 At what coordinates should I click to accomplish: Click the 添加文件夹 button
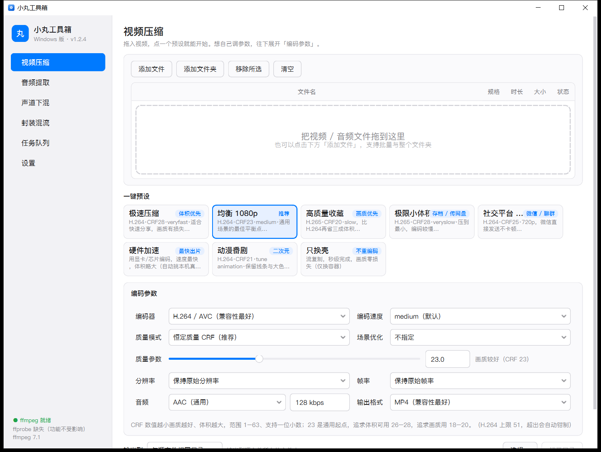tap(200, 69)
